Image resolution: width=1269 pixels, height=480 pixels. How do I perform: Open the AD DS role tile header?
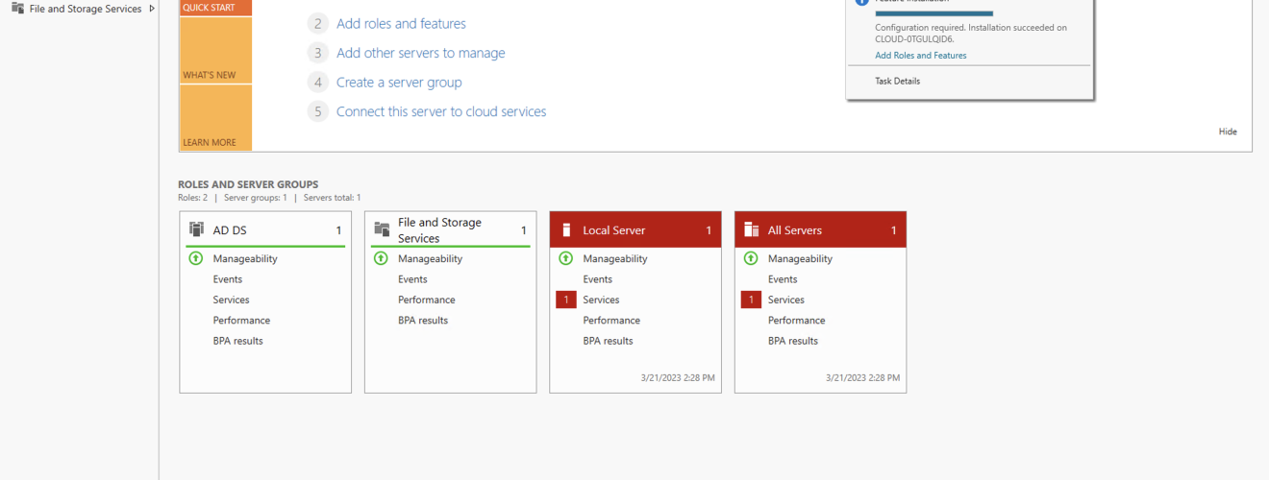[x=265, y=230]
